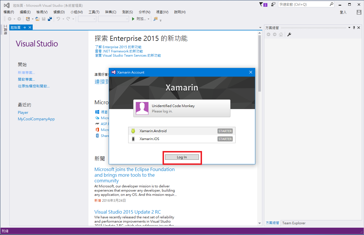Viewport: 364px width, 235px height.
Task: Click the Office icon in Microsoft platforms list
Action: click(97, 130)
